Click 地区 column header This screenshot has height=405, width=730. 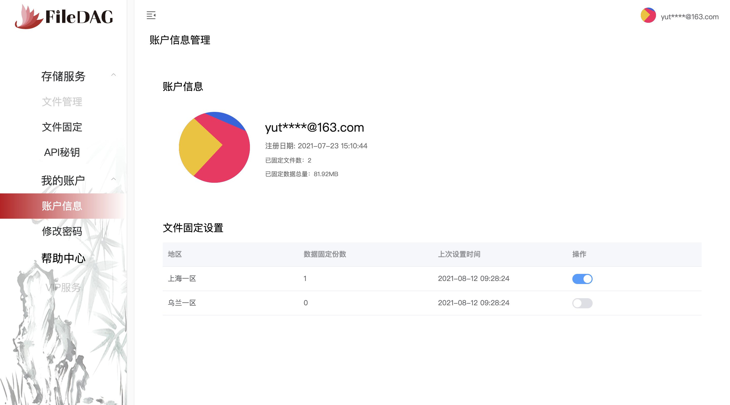175,254
